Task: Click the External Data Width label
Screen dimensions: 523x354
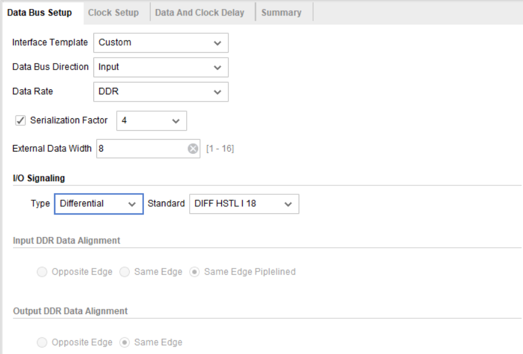Action: point(52,148)
